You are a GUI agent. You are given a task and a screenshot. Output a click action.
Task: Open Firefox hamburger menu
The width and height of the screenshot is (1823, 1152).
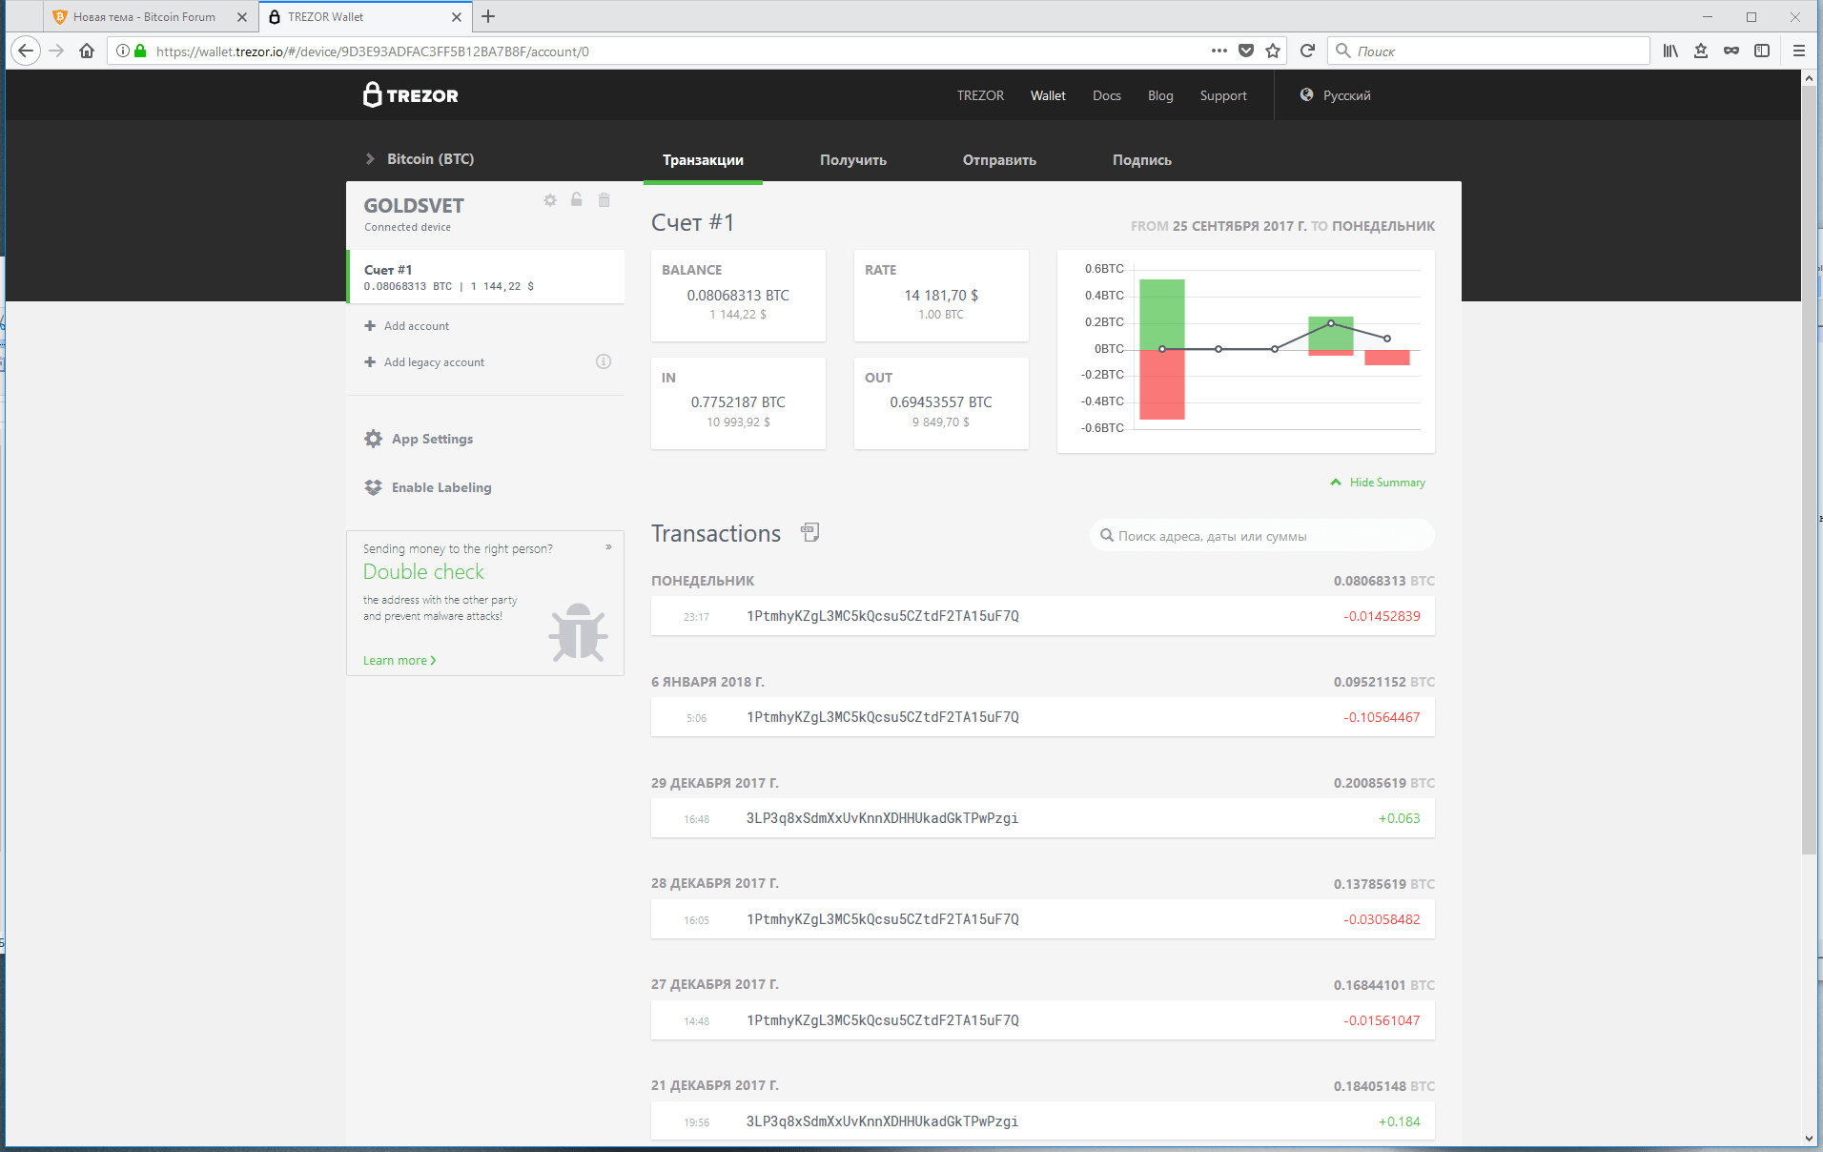(1799, 51)
